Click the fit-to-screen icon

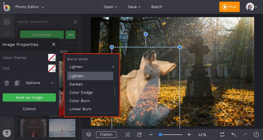[128, 135]
